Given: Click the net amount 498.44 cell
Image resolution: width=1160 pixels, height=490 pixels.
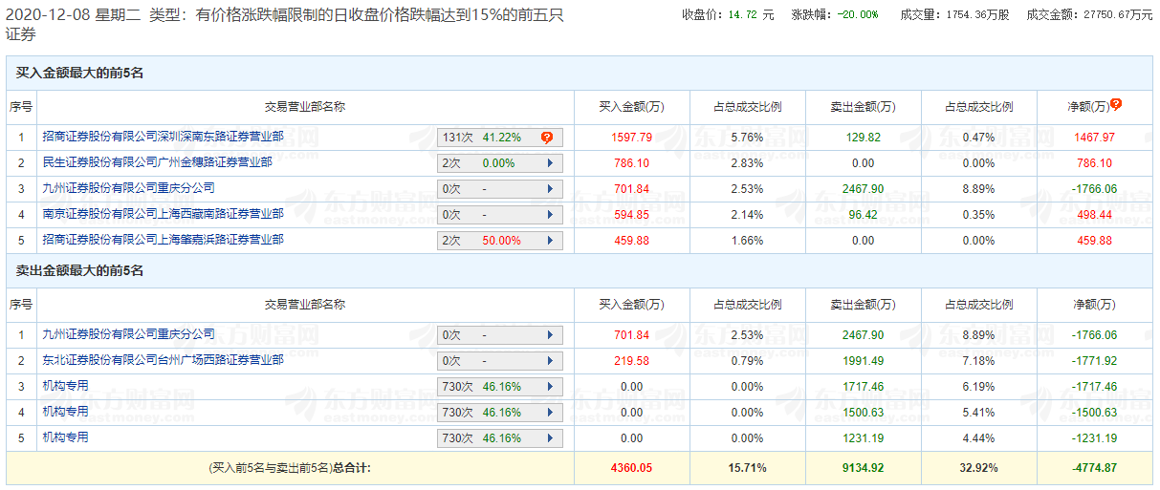Looking at the screenshot, I should (1096, 215).
